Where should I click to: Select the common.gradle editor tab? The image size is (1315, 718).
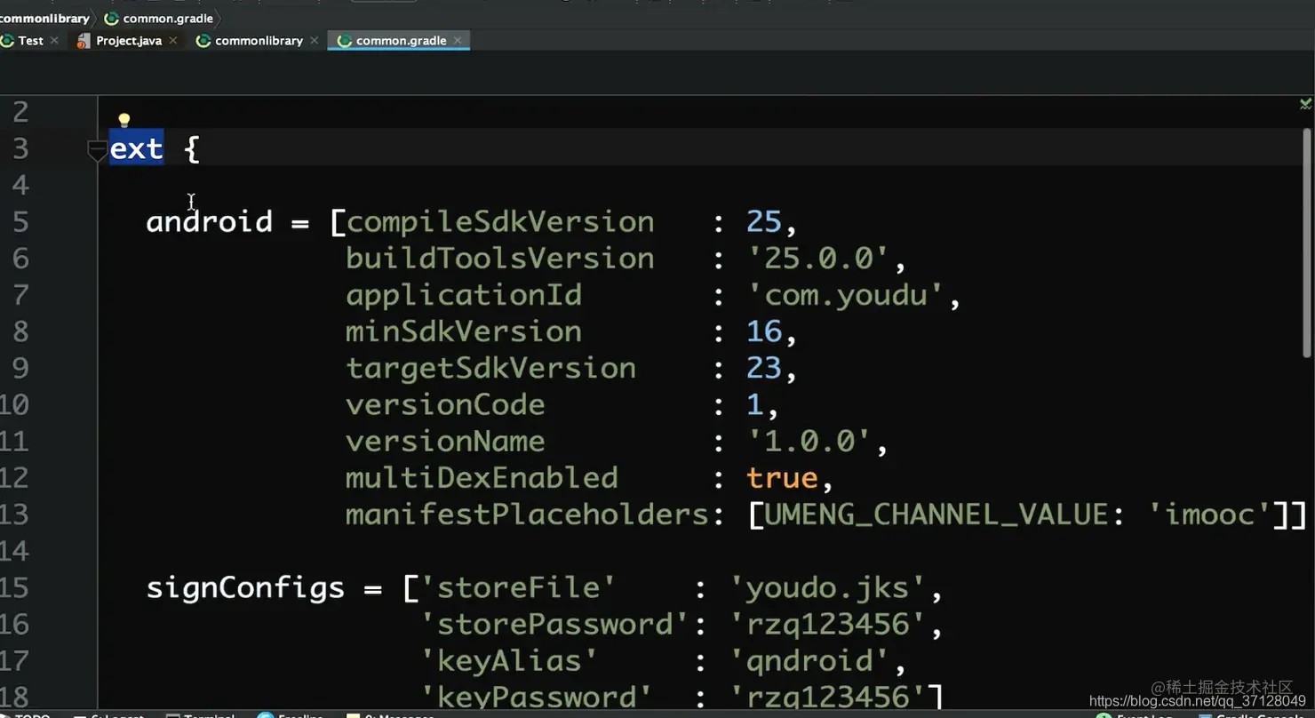(401, 40)
